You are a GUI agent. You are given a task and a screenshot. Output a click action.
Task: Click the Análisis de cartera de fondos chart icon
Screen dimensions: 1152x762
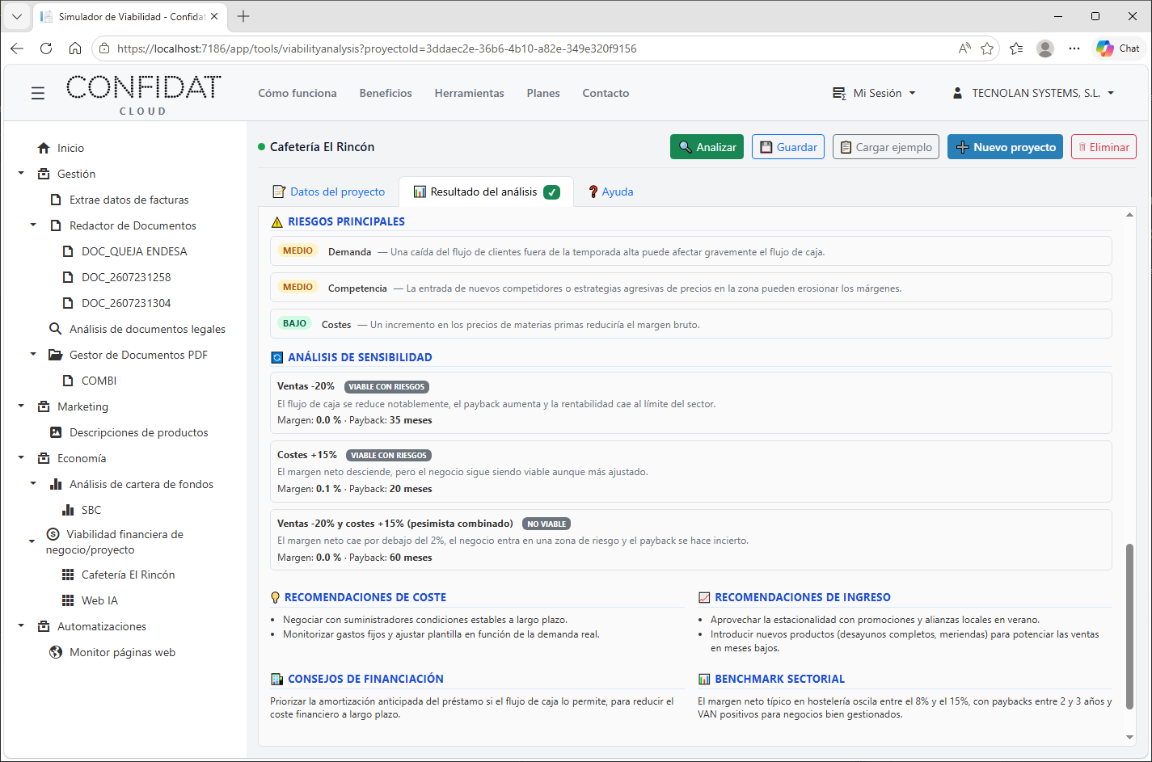[x=56, y=484]
